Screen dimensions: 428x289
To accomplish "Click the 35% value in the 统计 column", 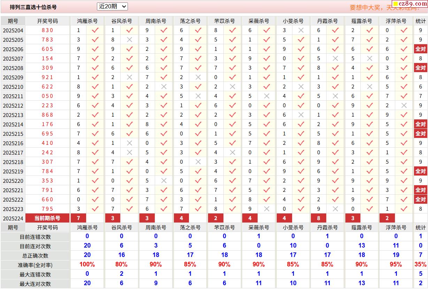I will tap(421, 265).
